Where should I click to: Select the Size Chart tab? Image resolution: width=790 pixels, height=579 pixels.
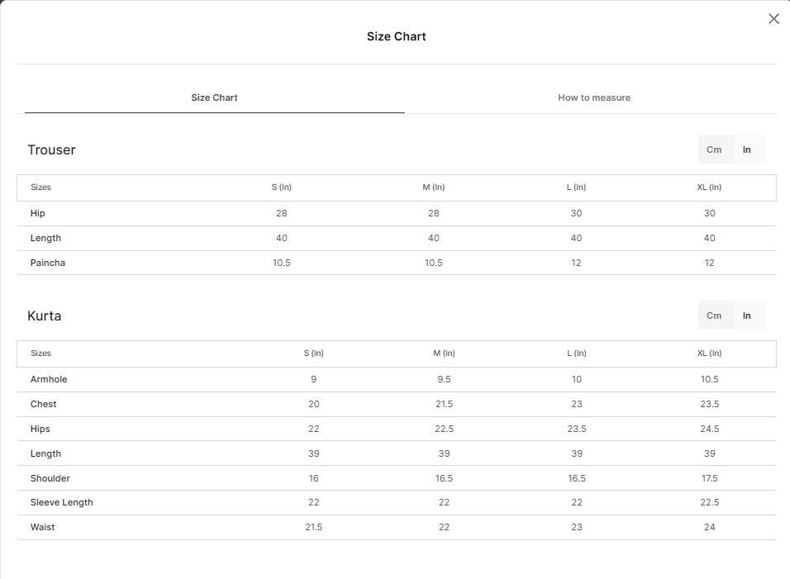(x=214, y=97)
